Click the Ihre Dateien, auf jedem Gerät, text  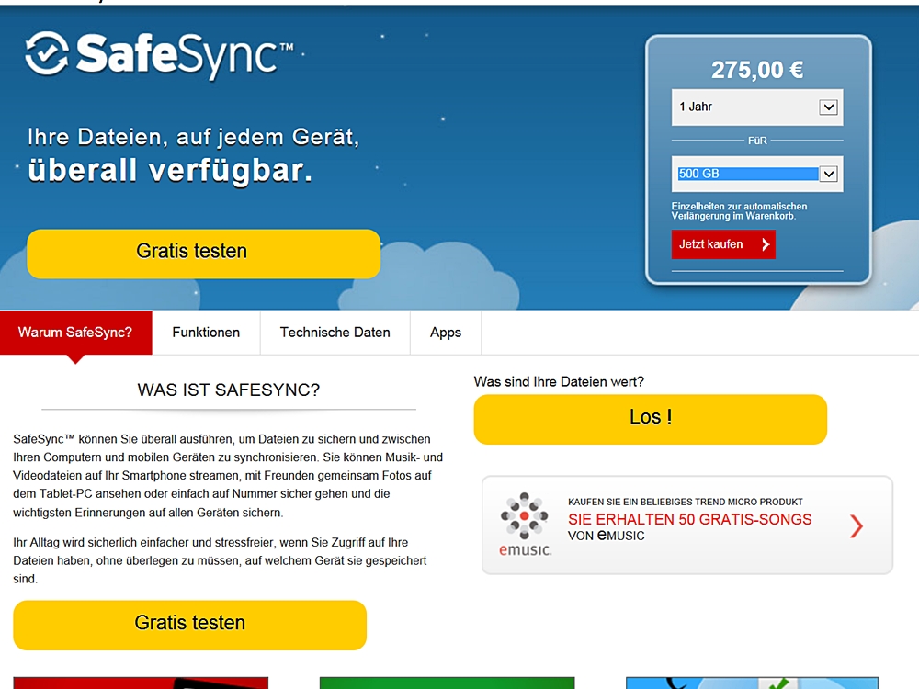click(193, 137)
